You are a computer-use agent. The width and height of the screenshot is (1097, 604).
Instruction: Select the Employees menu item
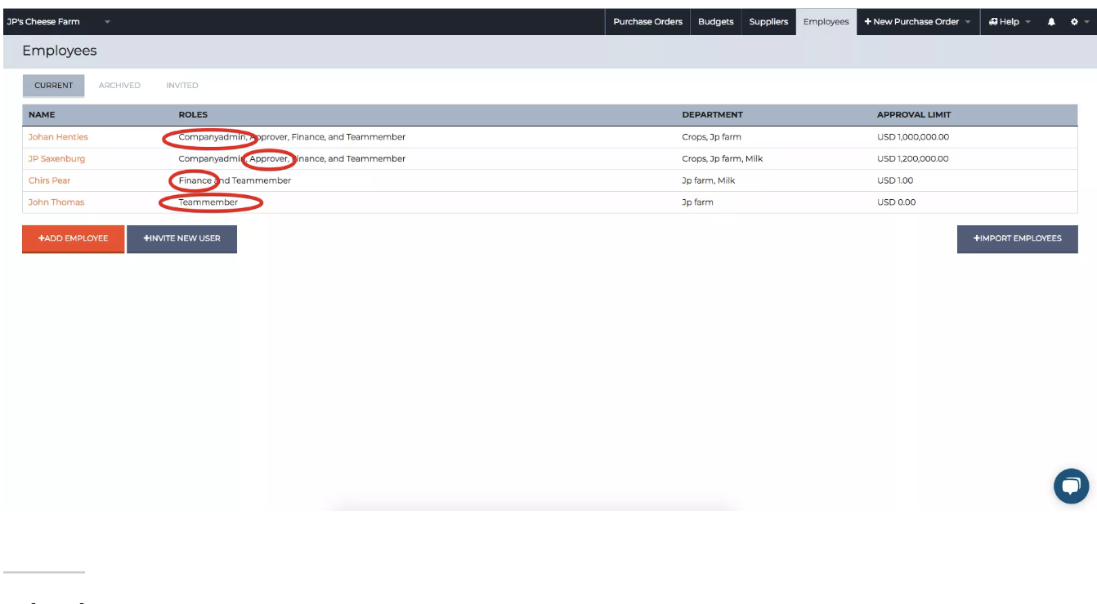tap(826, 22)
